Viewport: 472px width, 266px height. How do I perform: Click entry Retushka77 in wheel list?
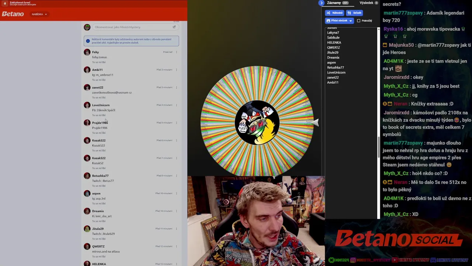click(336, 68)
